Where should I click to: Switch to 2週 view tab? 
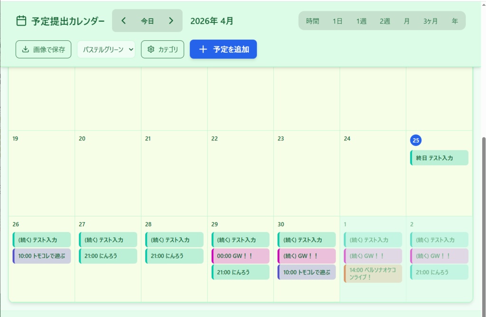pos(384,21)
